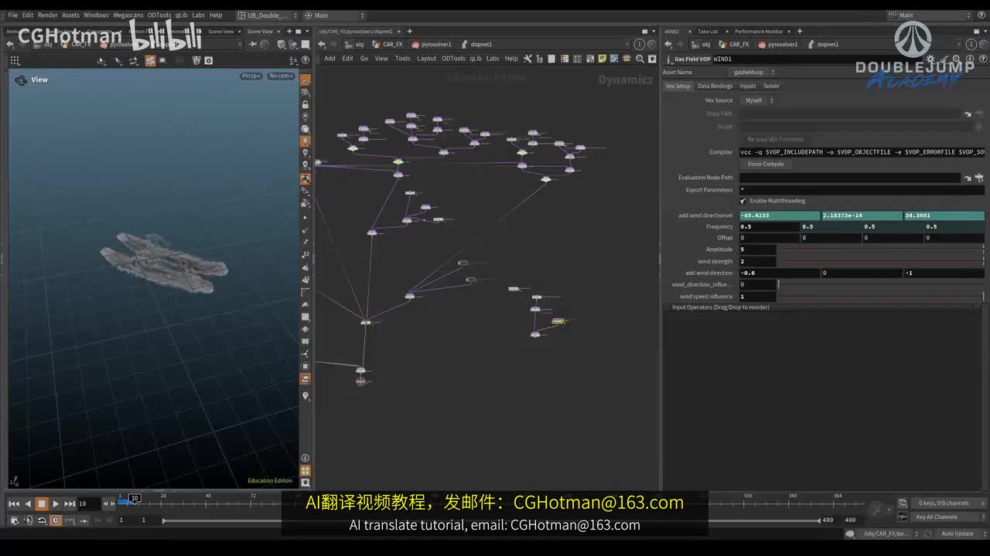This screenshot has width=990, height=556.
Task: Switch to Solver parameter tab
Action: 771,86
